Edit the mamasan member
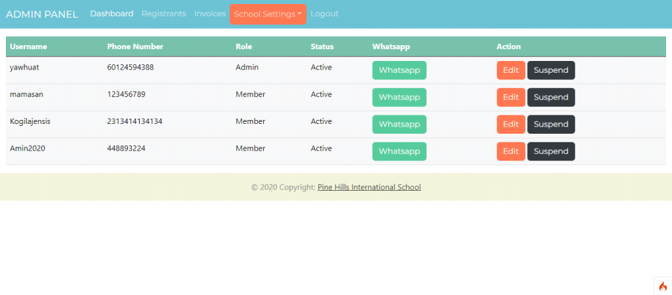Screen dimensions: 672x295 pyautogui.click(x=511, y=97)
